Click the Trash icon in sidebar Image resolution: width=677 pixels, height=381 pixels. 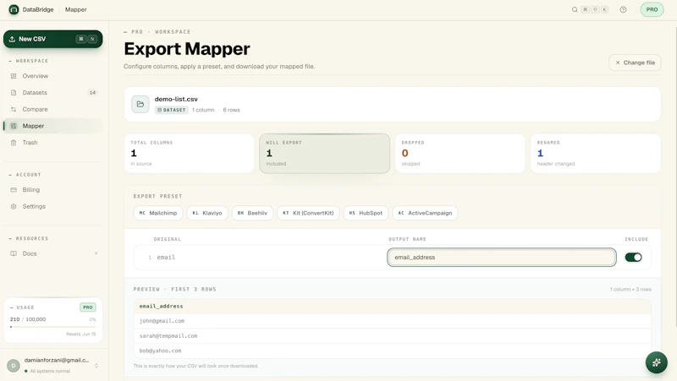coord(14,143)
